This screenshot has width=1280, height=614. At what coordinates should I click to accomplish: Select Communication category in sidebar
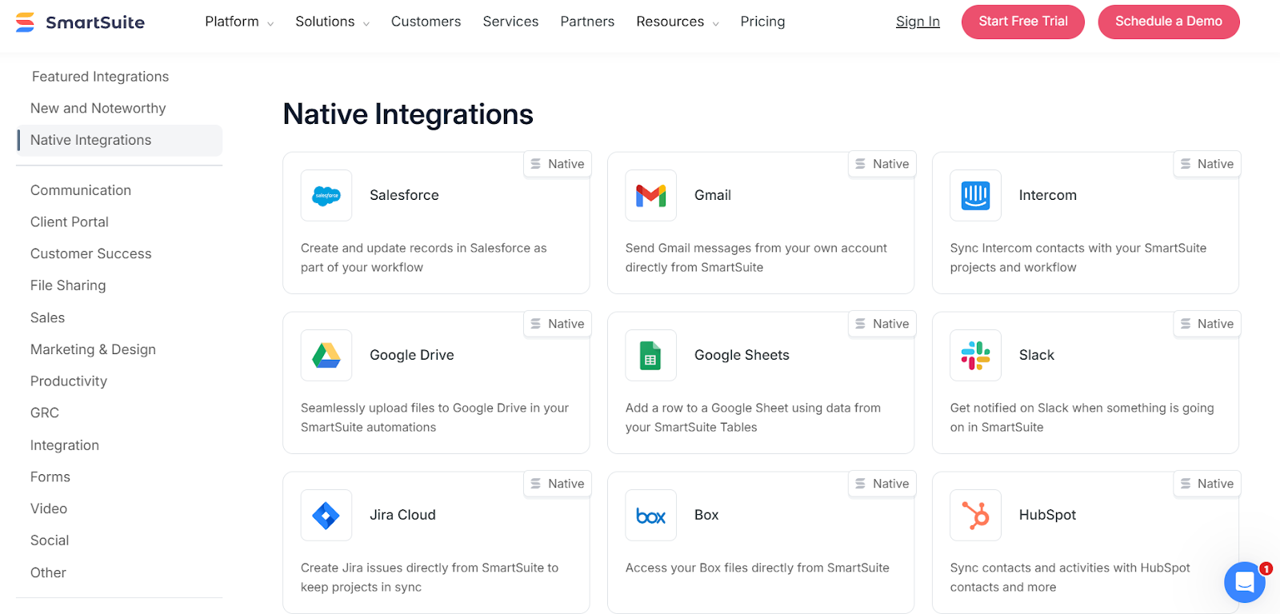[x=81, y=190]
